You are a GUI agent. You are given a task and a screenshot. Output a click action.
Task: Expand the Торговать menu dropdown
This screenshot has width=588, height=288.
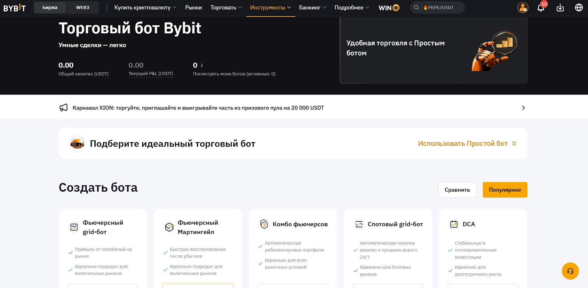226,7
